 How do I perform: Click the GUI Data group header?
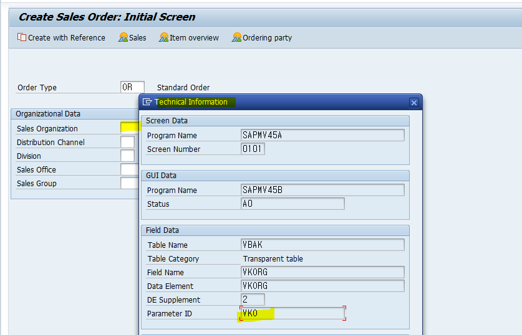point(161,176)
